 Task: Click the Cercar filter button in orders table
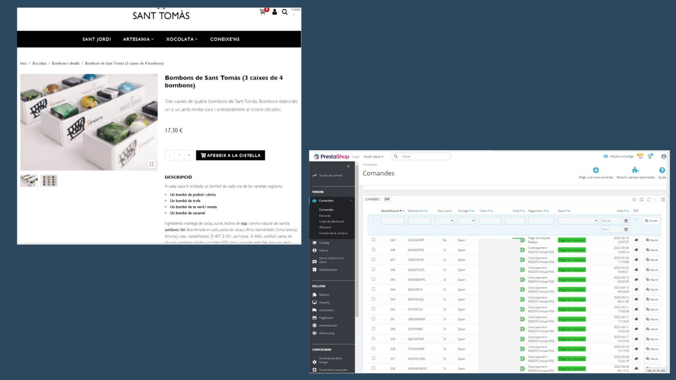point(651,221)
